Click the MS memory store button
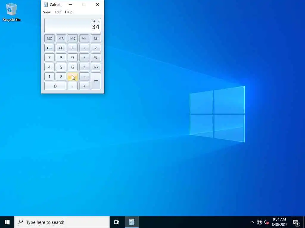The height and width of the screenshot is (228, 305). coord(73,39)
